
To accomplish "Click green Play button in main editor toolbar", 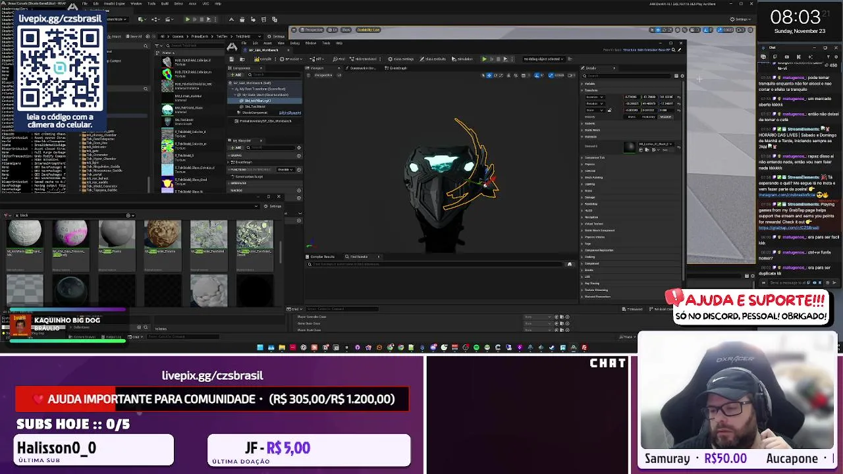I will click(187, 19).
